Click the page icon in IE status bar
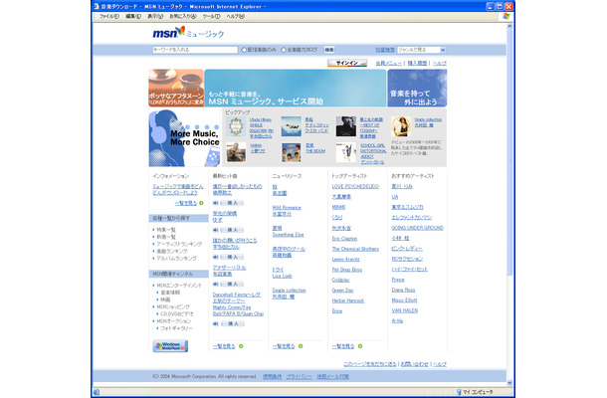The image size is (607, 398). [97, 392]
